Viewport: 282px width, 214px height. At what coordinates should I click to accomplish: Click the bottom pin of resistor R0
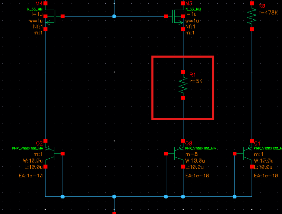coord(252,29)
